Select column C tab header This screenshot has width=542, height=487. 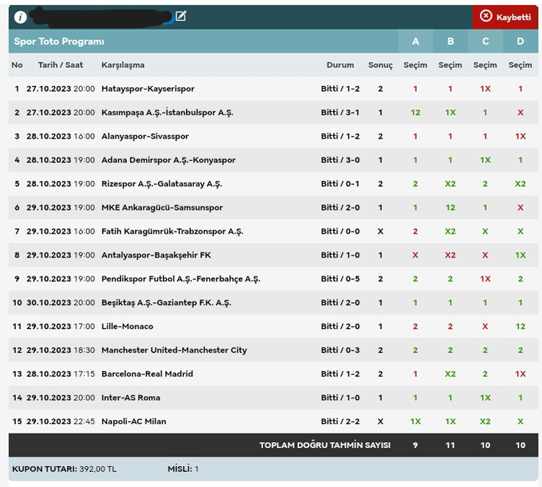click(485, 41)
